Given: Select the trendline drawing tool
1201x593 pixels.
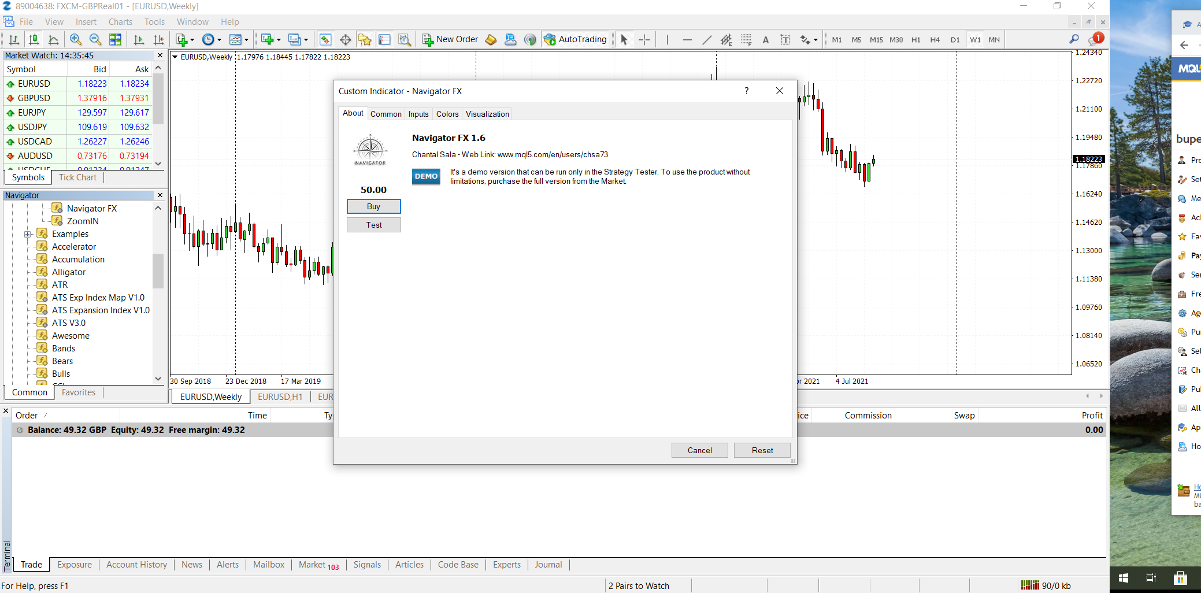Looking at the screenshot, I should pyautogui.click(x=707, y=39).
